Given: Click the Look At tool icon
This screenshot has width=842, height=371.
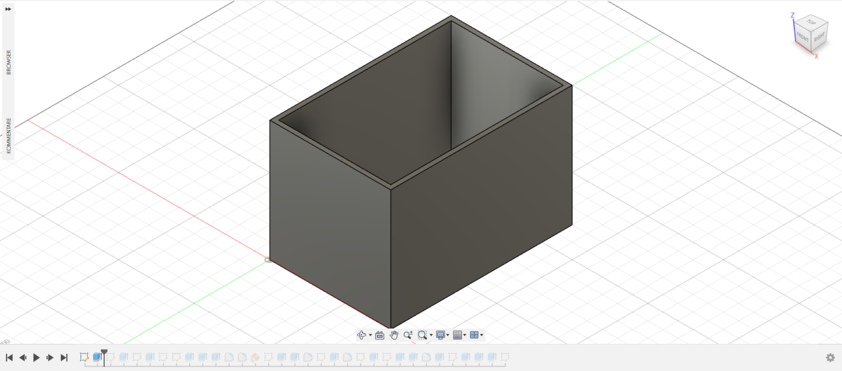Looking at the screenshot, I should click(380, 335).
